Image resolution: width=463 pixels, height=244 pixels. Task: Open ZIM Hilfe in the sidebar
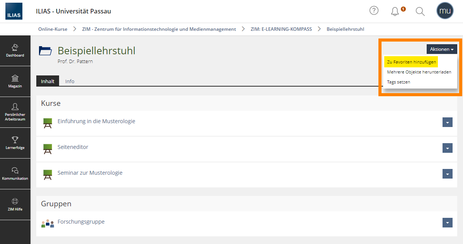15,205
